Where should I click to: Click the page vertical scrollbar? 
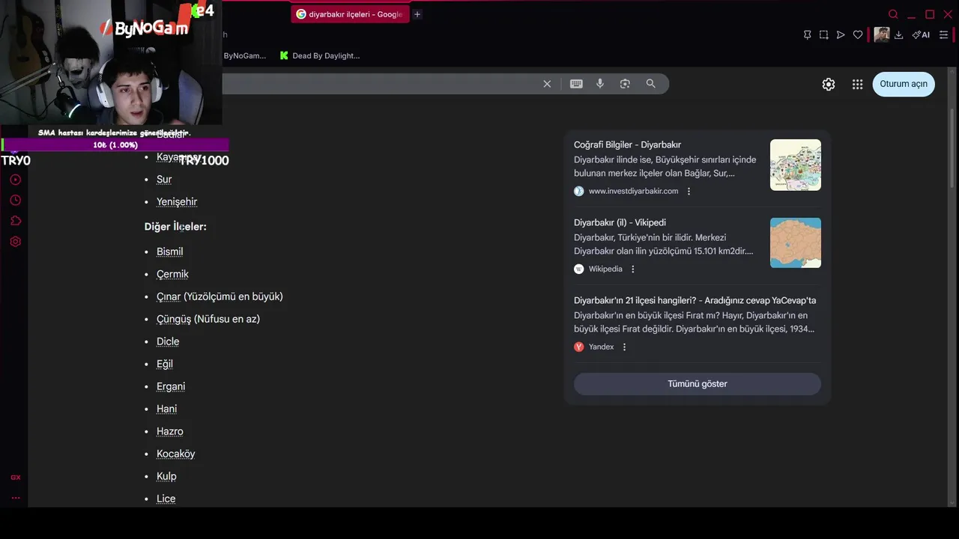click(x=953, y=150)
